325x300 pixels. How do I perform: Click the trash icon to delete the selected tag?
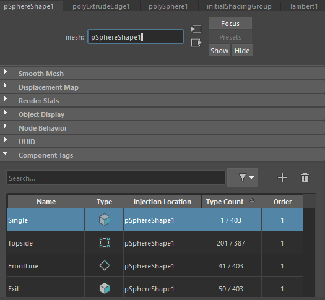305,178
